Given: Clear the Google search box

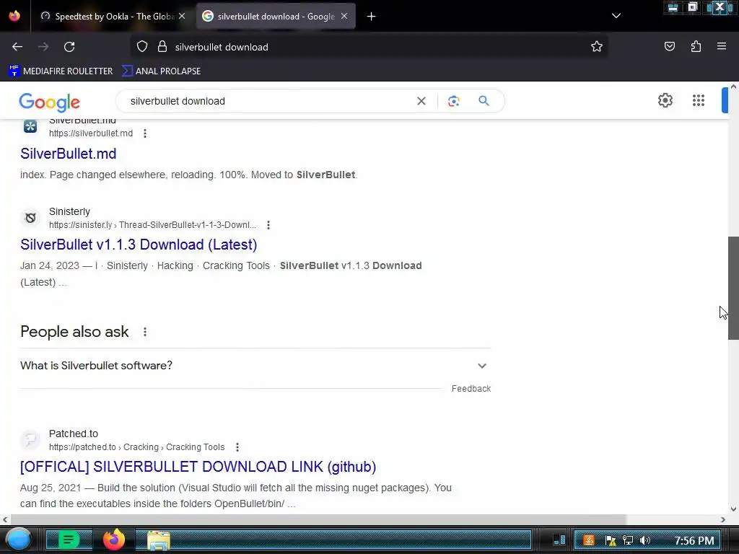Looking at the screenshot, I should 421,101.
